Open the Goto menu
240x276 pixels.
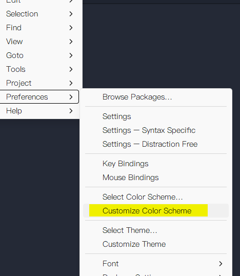[39, 55]
